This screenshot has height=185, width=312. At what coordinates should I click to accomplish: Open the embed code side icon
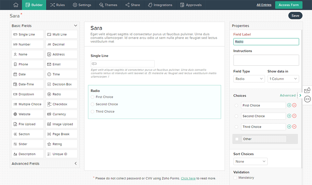(307, 99)
